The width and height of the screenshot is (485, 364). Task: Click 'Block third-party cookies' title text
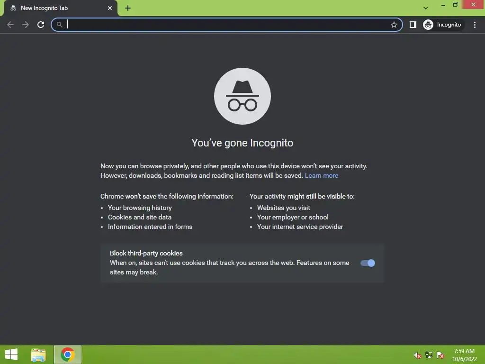[146, 253]
